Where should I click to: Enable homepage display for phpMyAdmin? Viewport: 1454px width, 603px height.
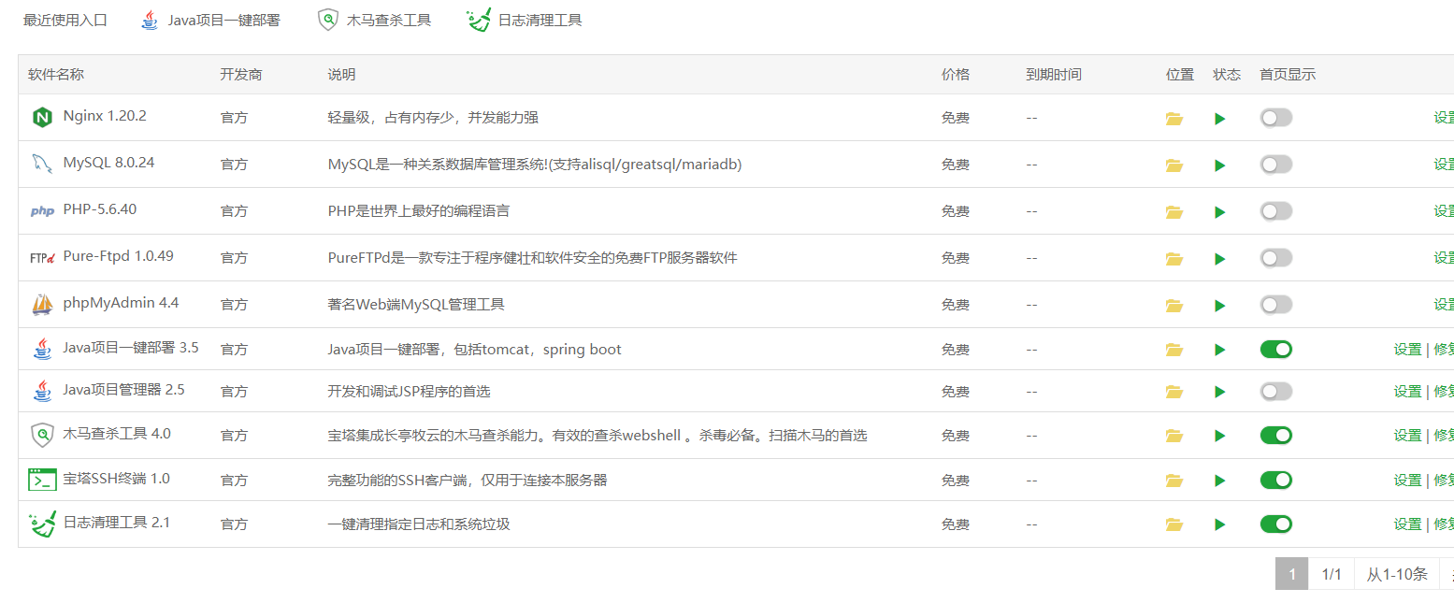[1276, 305]
